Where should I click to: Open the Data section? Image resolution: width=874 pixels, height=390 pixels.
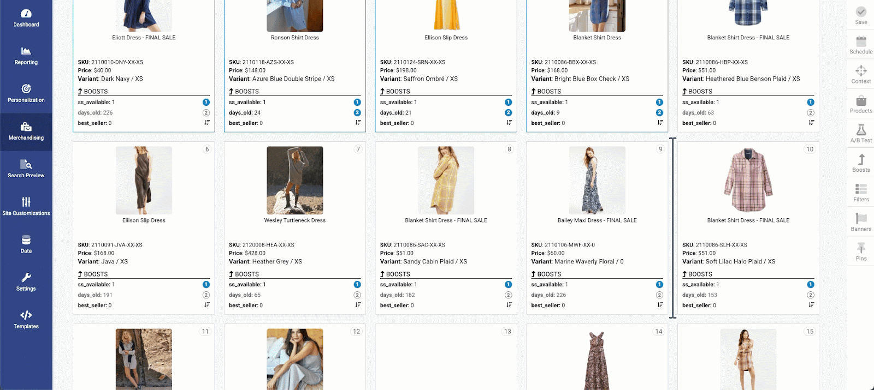coord(26,244)
